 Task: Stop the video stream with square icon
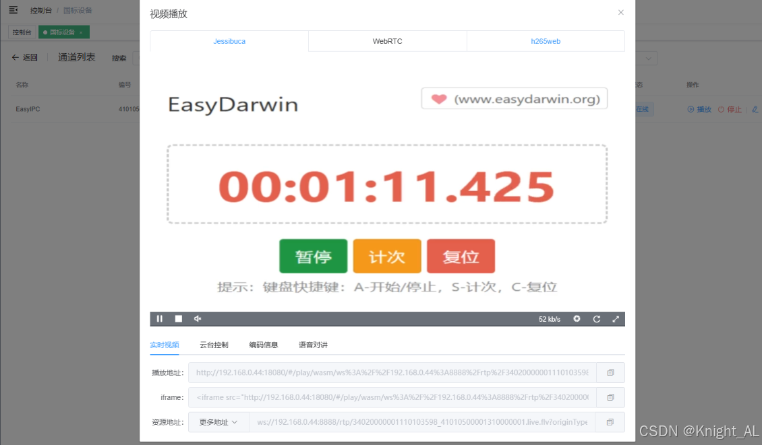pos(178,319)
